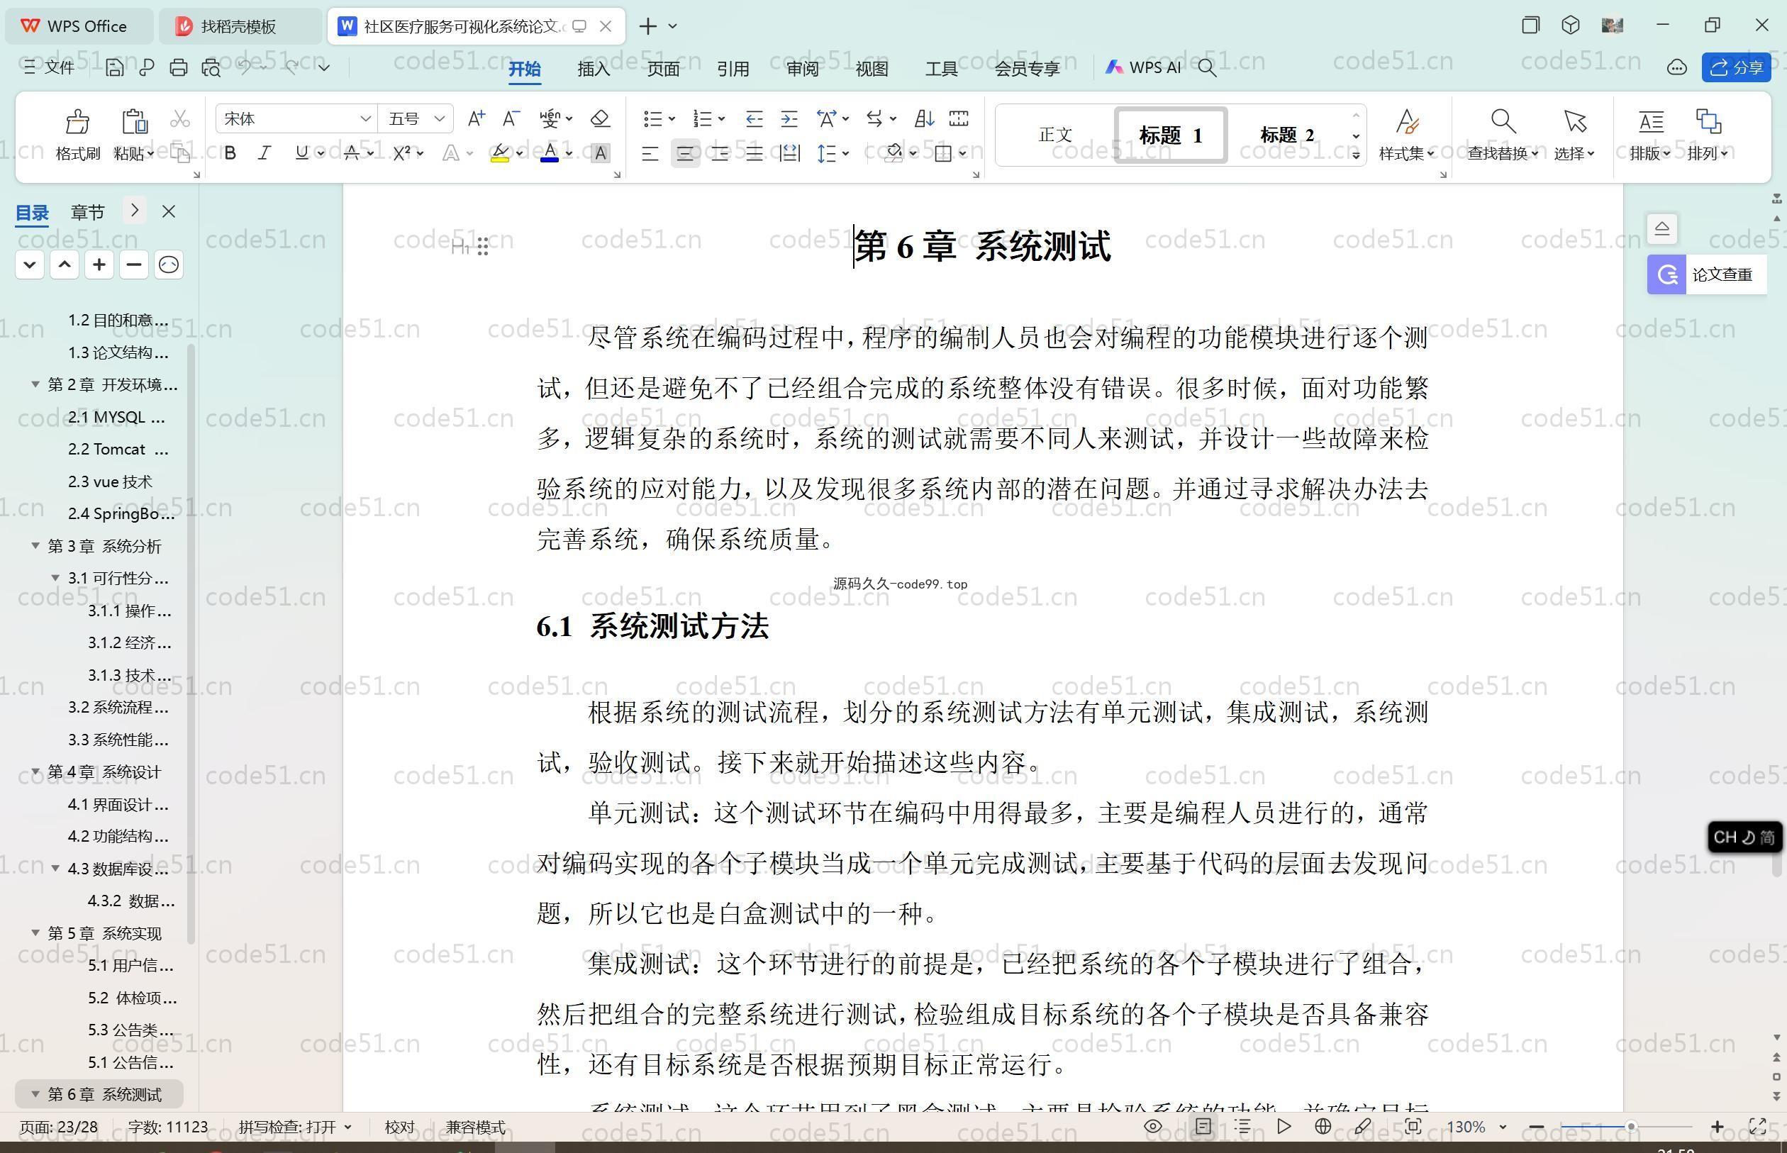The height and width of the screenshot is (1153, 1787).
Task: Click the Cut scissors icon
Action: 180,119
